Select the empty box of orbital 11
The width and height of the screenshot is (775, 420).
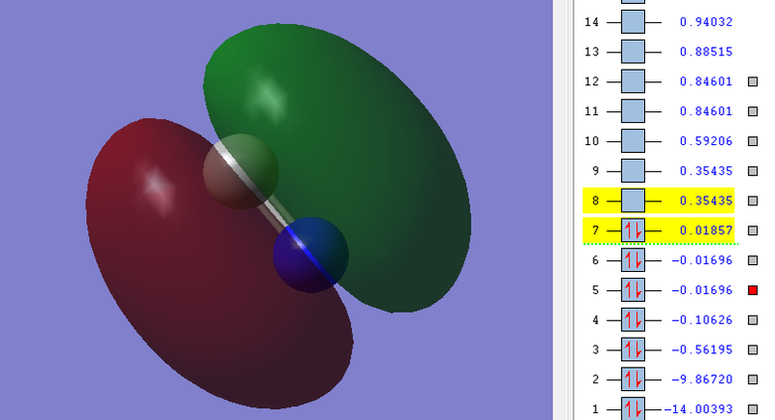(633, 111)
